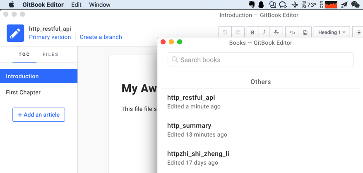Click the Others section heading in Books
The image size is (363, 173).
[x=261, y=82]
